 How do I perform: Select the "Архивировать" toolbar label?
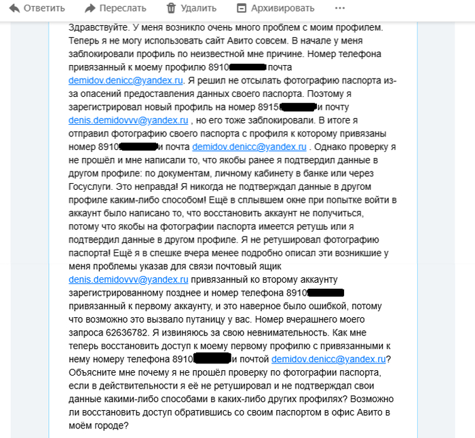(285, 8)
